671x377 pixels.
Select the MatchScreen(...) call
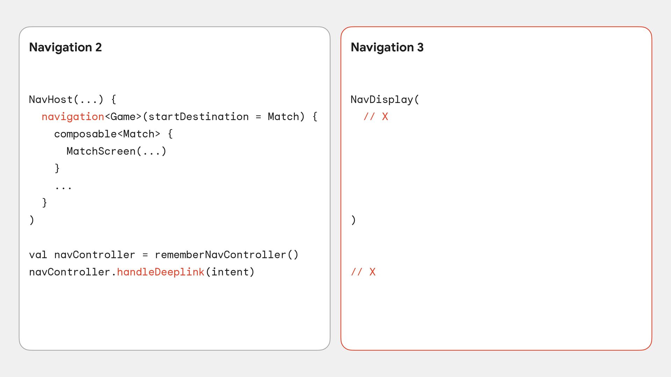pos(116,151)
